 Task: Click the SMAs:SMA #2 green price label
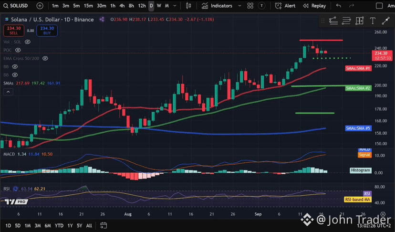click(x=358, y=88)
